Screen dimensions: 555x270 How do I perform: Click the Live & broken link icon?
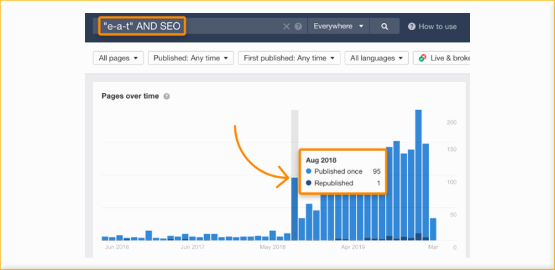(422, 58)
